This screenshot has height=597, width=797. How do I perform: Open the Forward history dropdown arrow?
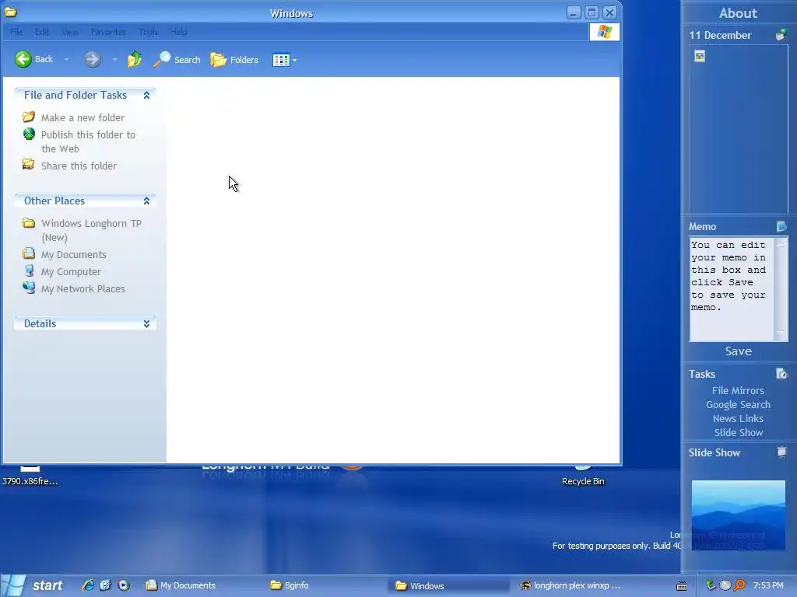tap(114, 59)
